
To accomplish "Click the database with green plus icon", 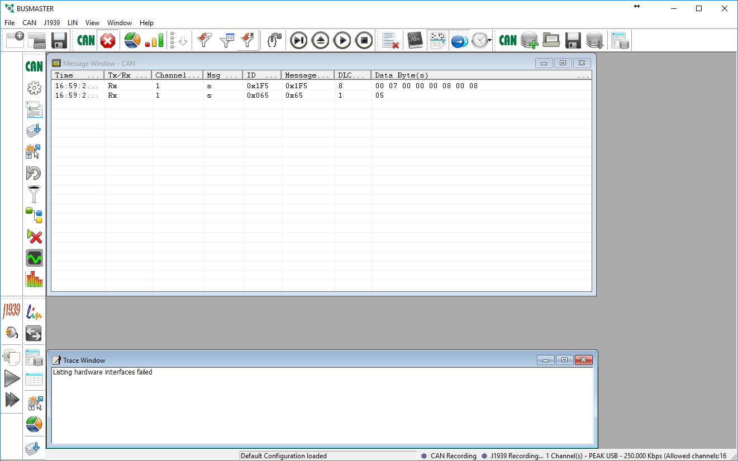I will (x=530, y=40).
